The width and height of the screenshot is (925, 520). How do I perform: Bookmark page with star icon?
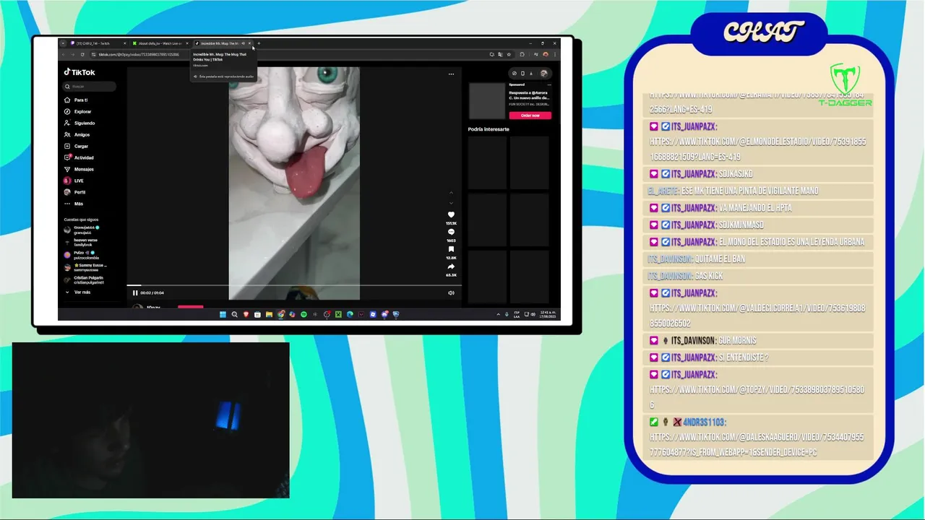(509, 54)
